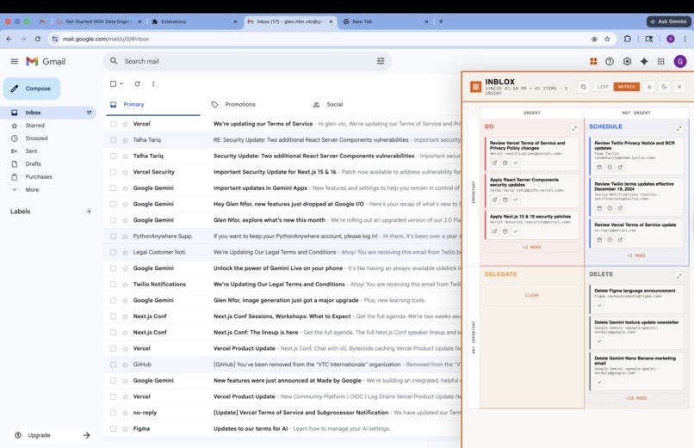The height and width of the screenshot is (448, 694).
Task: Select the Figma email checkbox
Action: 114,428
